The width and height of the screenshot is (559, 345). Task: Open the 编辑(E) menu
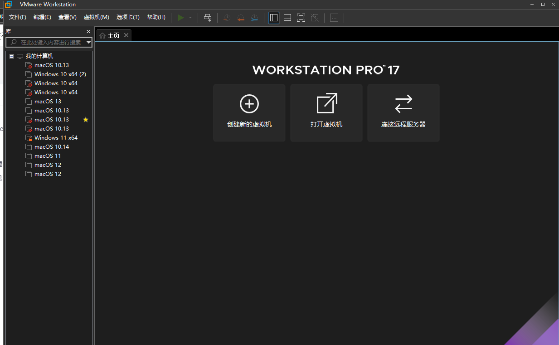(x=42, y=17)
